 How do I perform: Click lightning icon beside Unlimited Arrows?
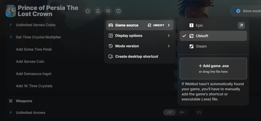pos(11,113)
